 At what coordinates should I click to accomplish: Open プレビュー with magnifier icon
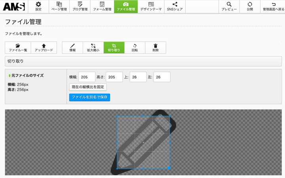tap(229, 6)
